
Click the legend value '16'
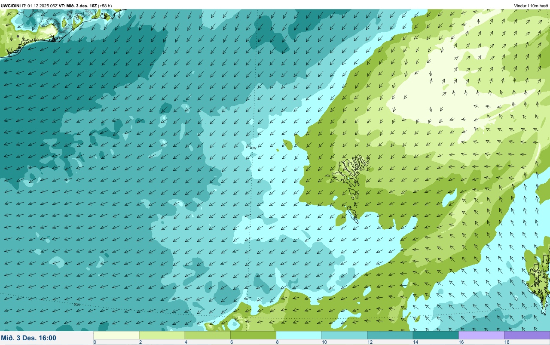[461, 342]
